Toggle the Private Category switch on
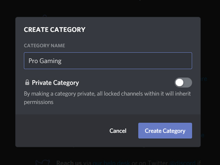 coord(183,82)
